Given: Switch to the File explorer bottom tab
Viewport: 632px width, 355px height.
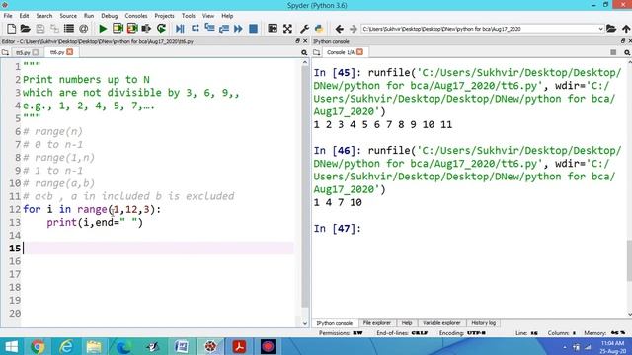Looking at the screenshot, I should click(377, 322).
